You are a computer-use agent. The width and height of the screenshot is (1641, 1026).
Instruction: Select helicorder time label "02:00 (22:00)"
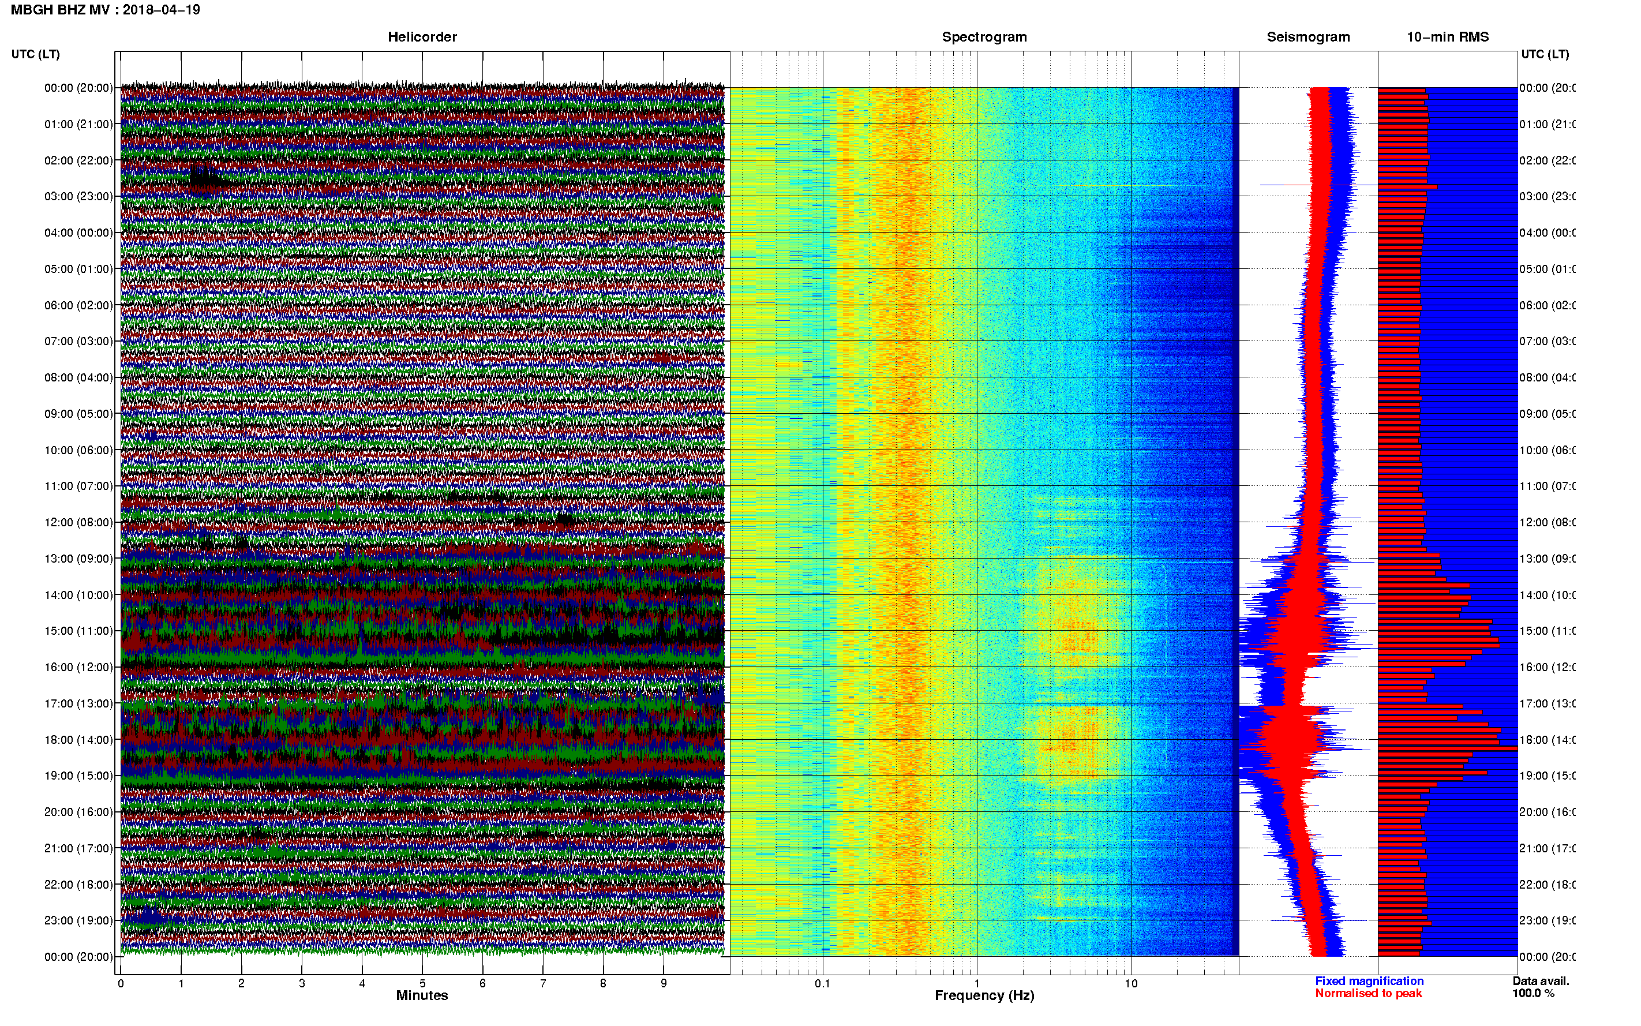(x=78, y=160)
